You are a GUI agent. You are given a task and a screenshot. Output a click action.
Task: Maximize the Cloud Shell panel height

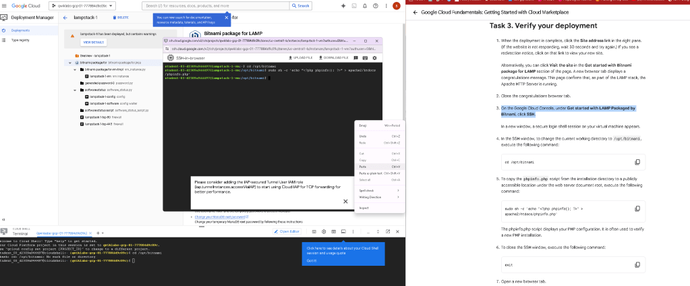(x=378, y=231)
